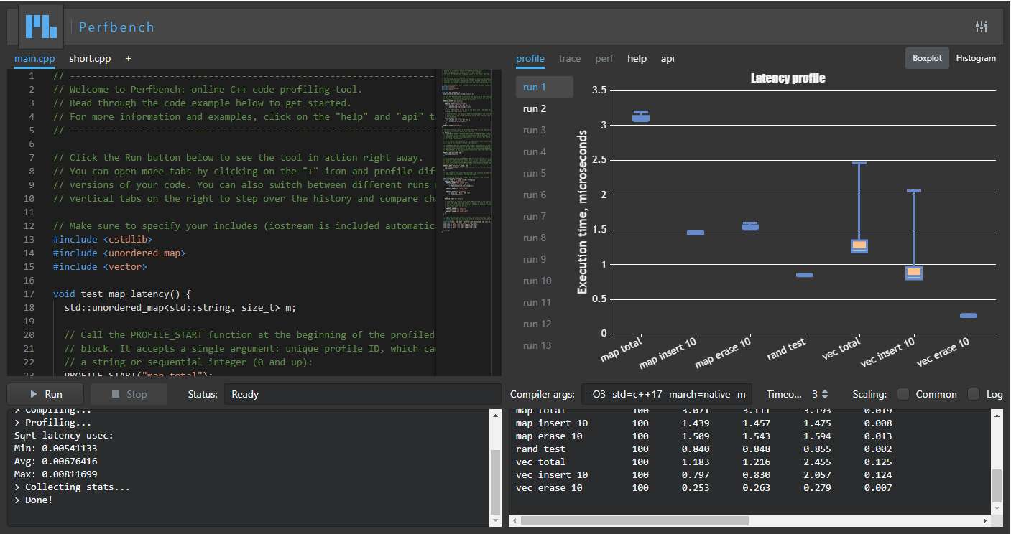The image size is (1011, 534).
Task: Click the Run button
Action: 45,394
